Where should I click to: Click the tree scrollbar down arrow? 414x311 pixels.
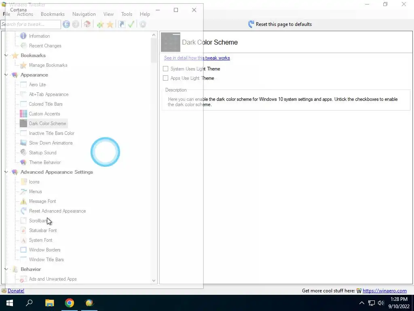[154, 281]
